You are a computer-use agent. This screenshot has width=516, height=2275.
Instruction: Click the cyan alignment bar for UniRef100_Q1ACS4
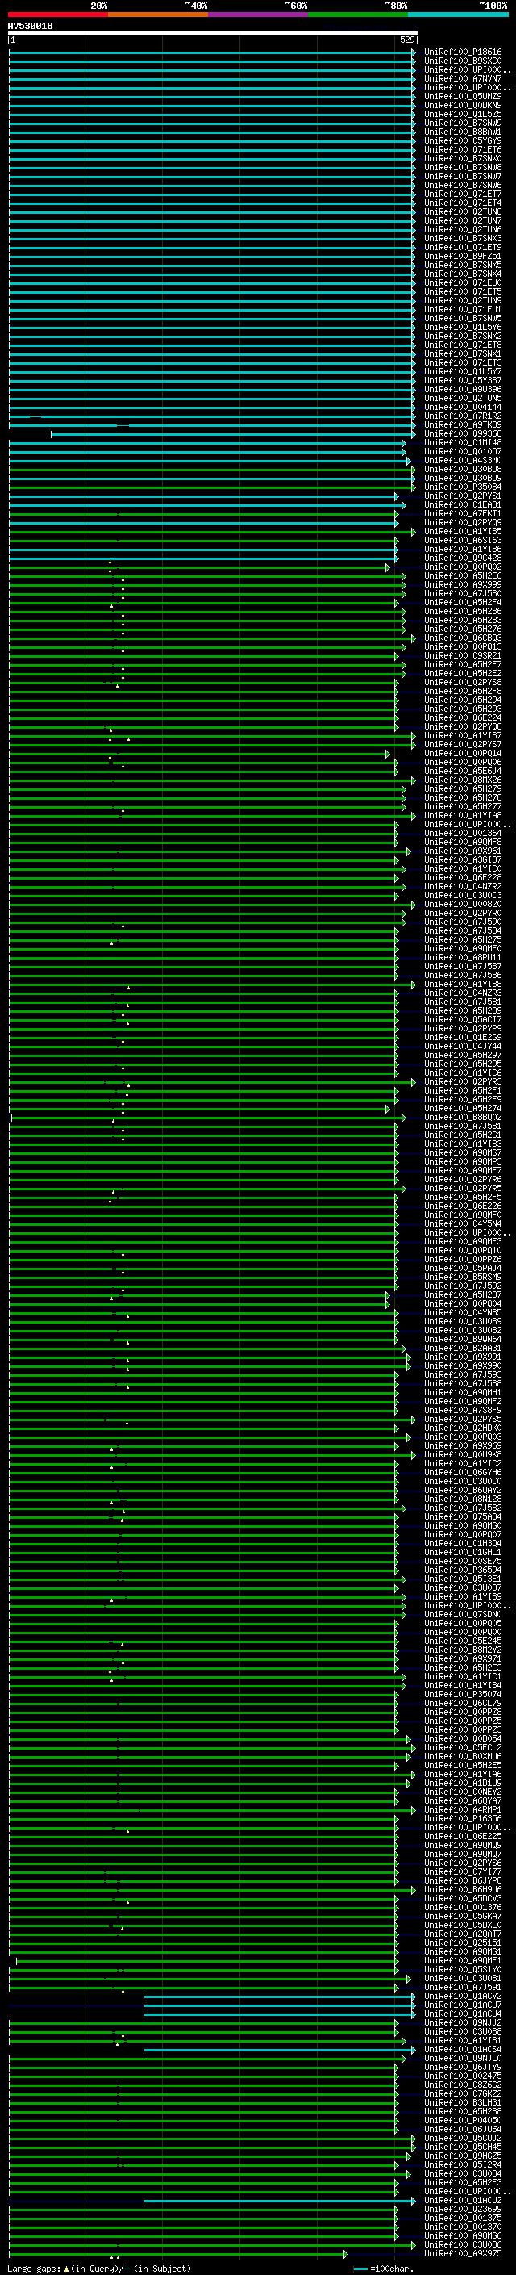[x=279, y=2050]
